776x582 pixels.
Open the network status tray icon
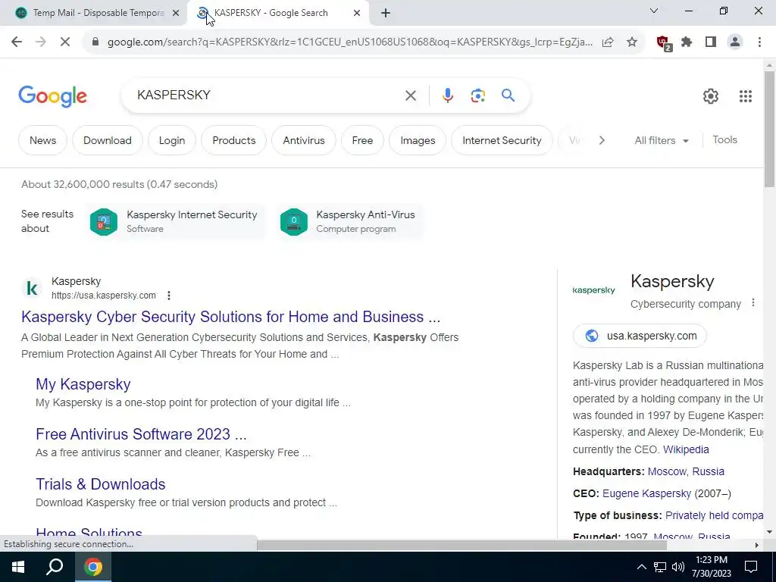coord(660,567)
